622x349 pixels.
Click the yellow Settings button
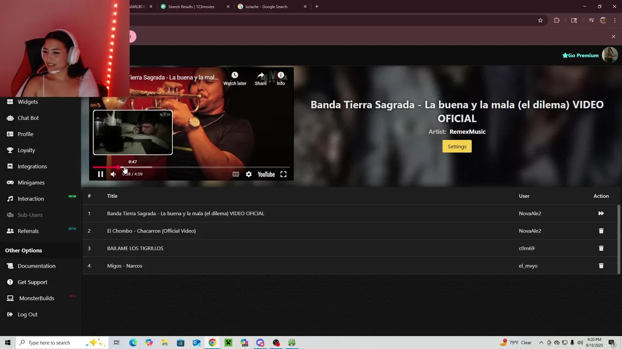(457, 146)
